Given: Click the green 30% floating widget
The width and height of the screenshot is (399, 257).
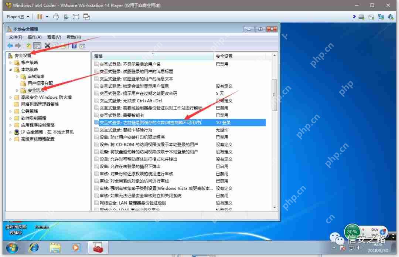Looking at the screenshot, I should pos(352,231).
